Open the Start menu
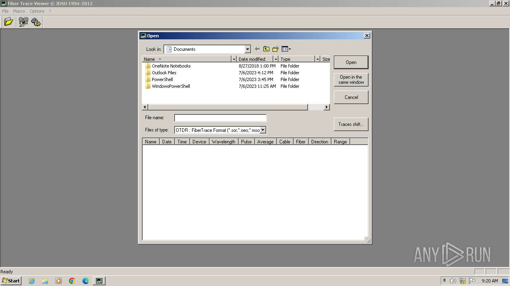The image size is (510, 286). click(11, 281)
